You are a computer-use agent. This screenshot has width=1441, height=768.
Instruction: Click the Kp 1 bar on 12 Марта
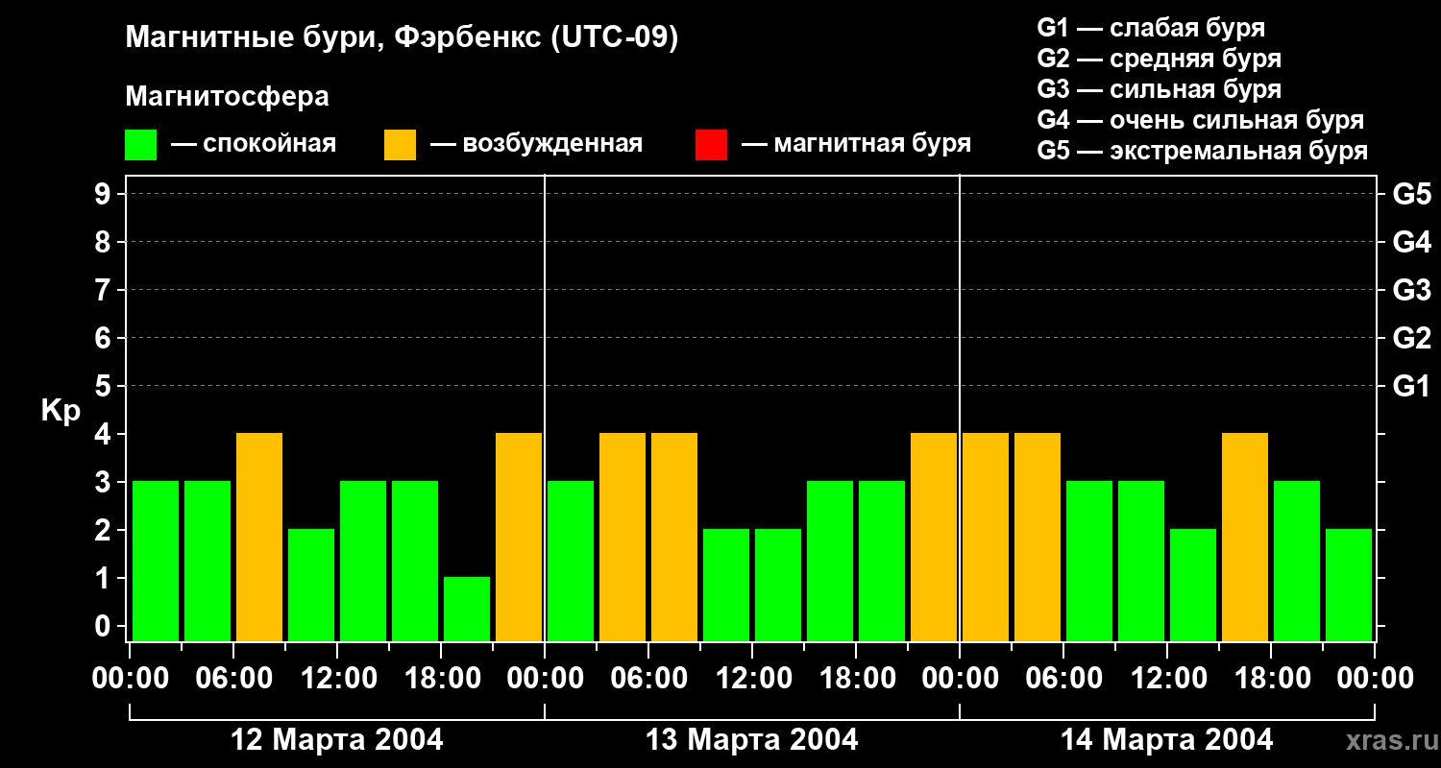(467, 609)
